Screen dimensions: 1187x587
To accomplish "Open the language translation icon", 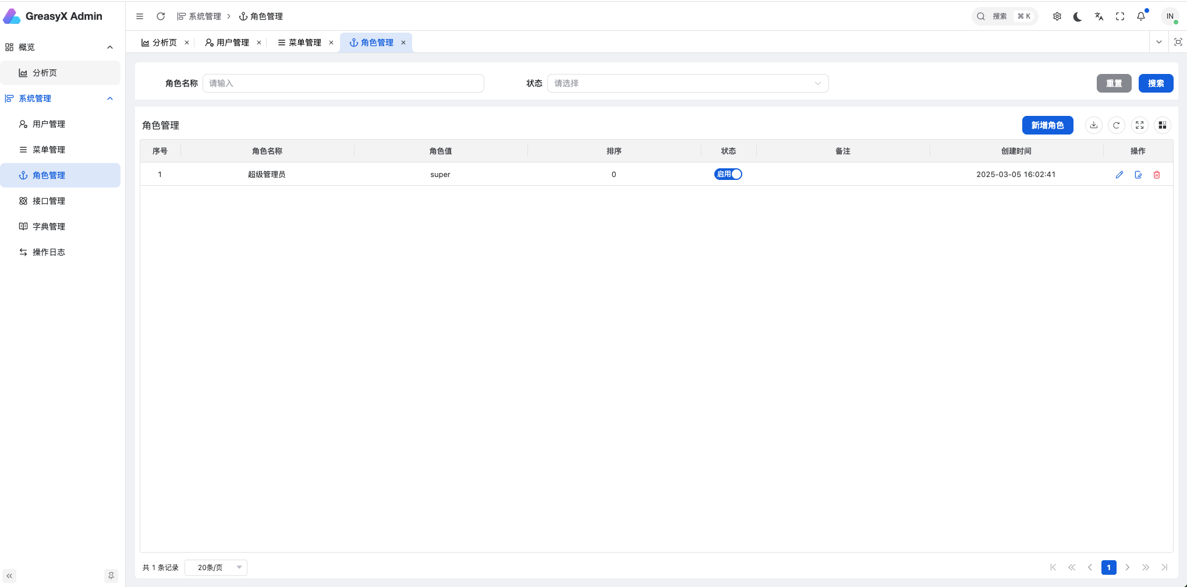I will click(1099, 16).
